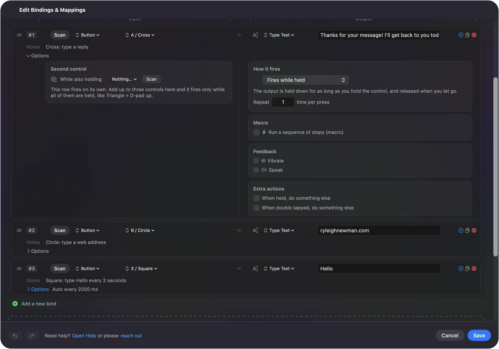Delete bind row #3
This screenshot has height=349, width=499.
tap(474, 268)
